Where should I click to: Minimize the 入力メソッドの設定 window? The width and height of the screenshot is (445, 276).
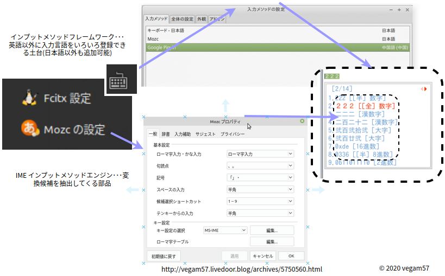[x=391, y=10]
